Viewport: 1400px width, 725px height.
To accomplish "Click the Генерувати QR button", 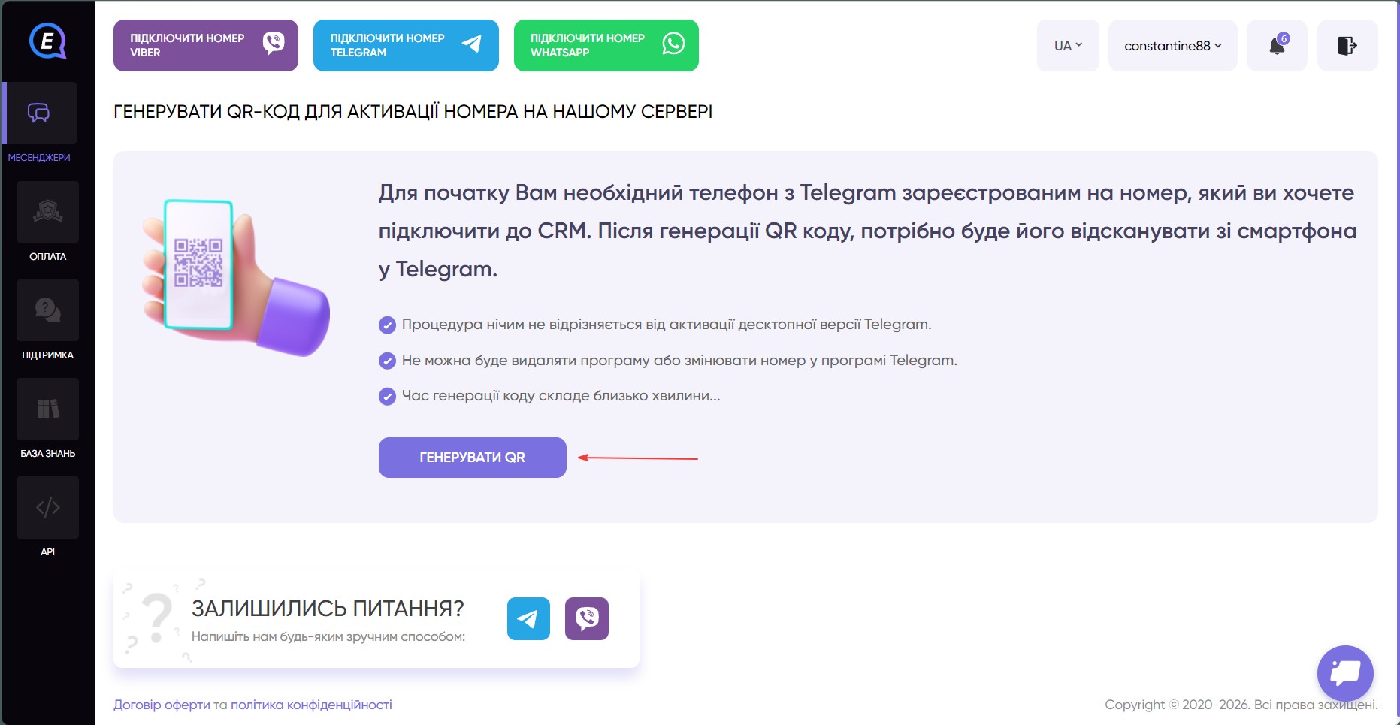I will click(x=472, y=458).
